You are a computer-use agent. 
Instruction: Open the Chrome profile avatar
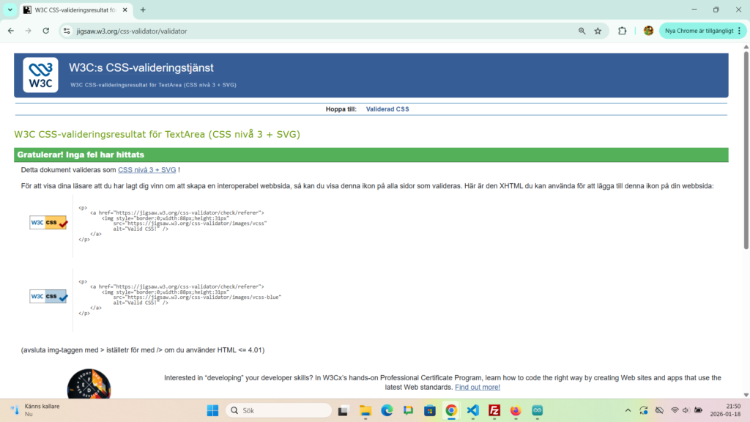tap(648, 31)
